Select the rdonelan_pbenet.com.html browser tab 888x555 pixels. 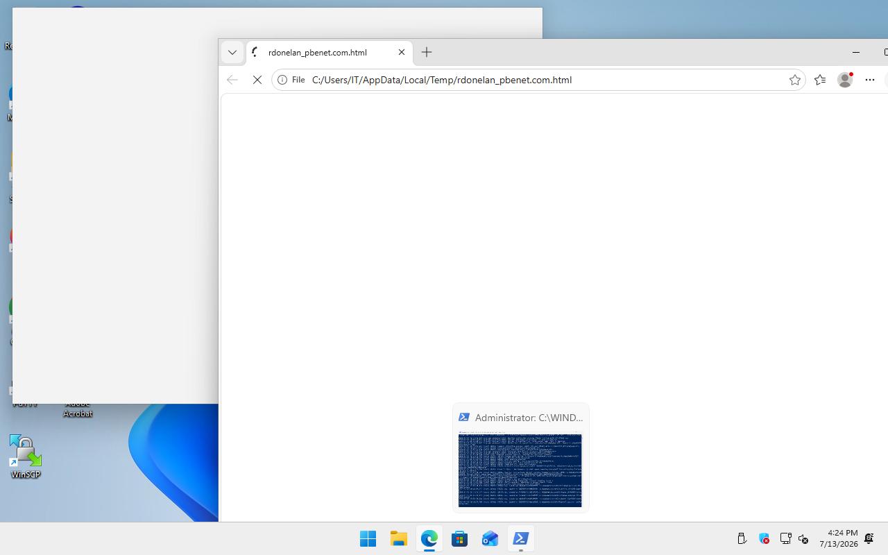[x=330, y=53]
